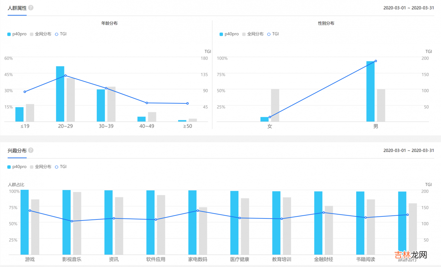This screenshot has height=267, width=441.
Task: Click the 游戏 interest axis label
Action: click(x=30, y=259)
